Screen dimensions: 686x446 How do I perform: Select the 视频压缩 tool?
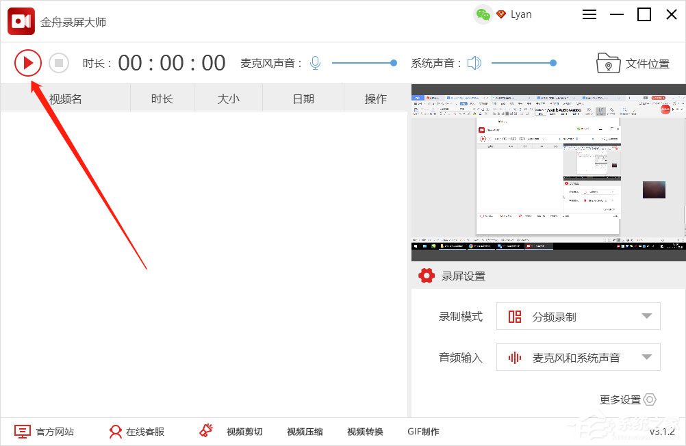click(304, 432)
